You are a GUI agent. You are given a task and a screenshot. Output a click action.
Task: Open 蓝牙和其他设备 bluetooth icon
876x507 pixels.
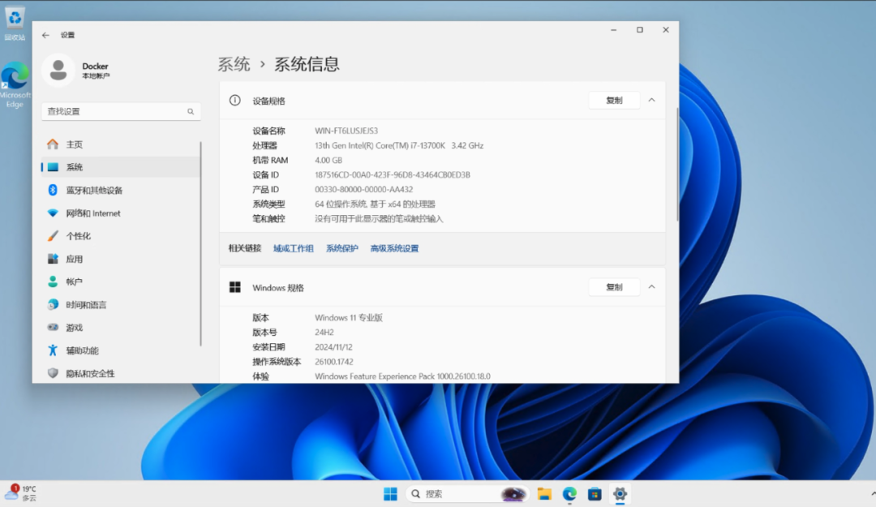53,190
